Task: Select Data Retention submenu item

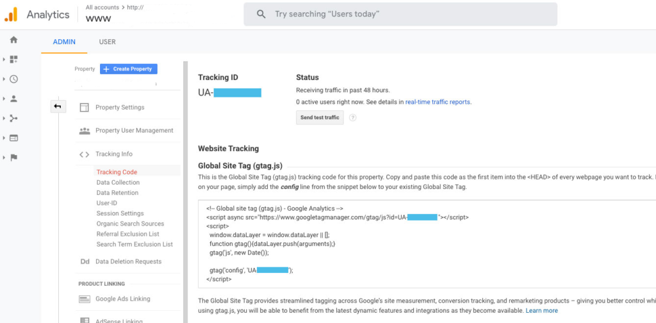Action: coord(117,193)
